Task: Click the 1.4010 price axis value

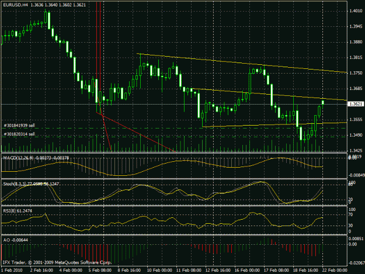Action: (356, 11)
